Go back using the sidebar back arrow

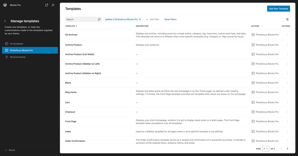pyautogui.click(x=5, y=21)
